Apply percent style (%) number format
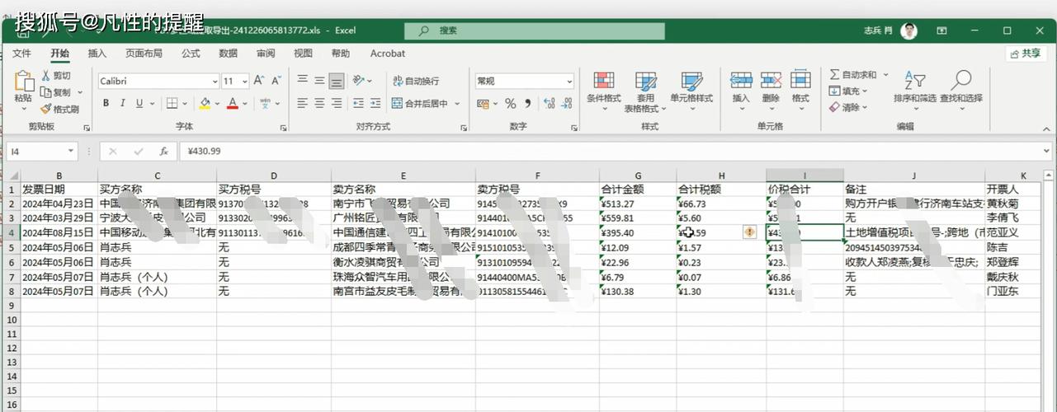 tap(510, 104)
